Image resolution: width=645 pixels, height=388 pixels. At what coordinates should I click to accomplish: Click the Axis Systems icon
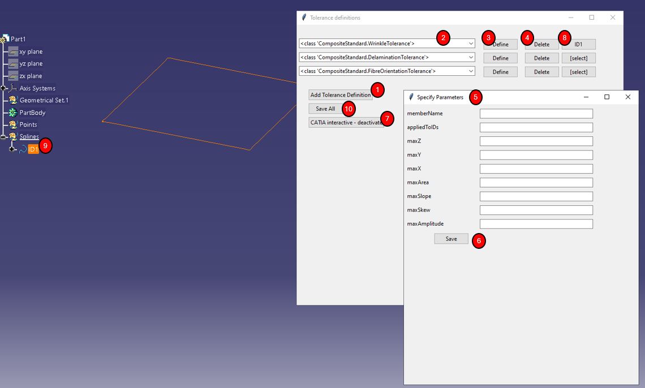13,88
